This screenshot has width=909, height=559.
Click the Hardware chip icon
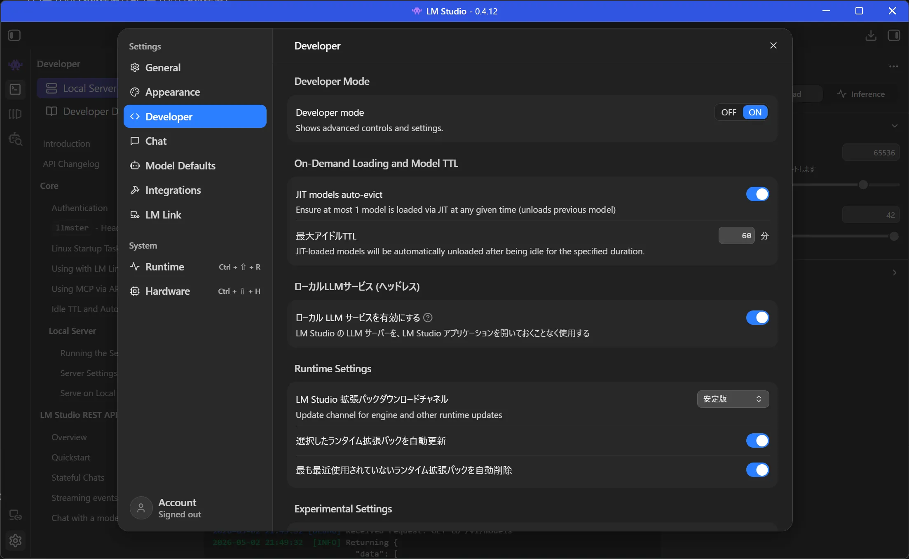click(x=135, y=291)
